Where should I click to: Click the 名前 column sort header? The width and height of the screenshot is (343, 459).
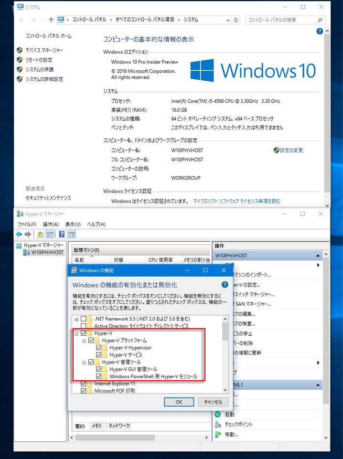click(x=91, y=260)
